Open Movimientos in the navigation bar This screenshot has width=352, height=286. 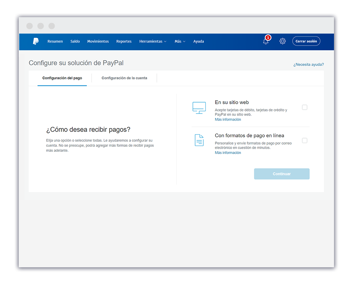(x=98, y=41)
